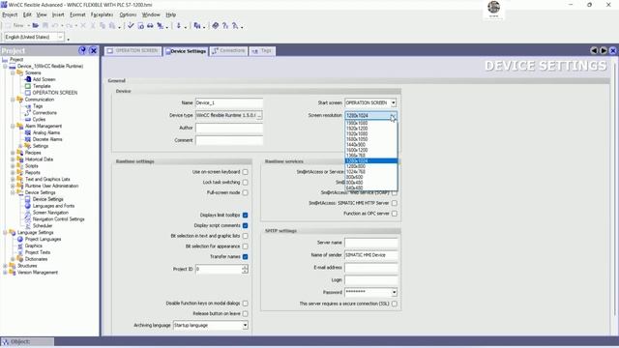The image size is (619, 348).
Task: Click the SMTP Server name input field
Action: 371,243
